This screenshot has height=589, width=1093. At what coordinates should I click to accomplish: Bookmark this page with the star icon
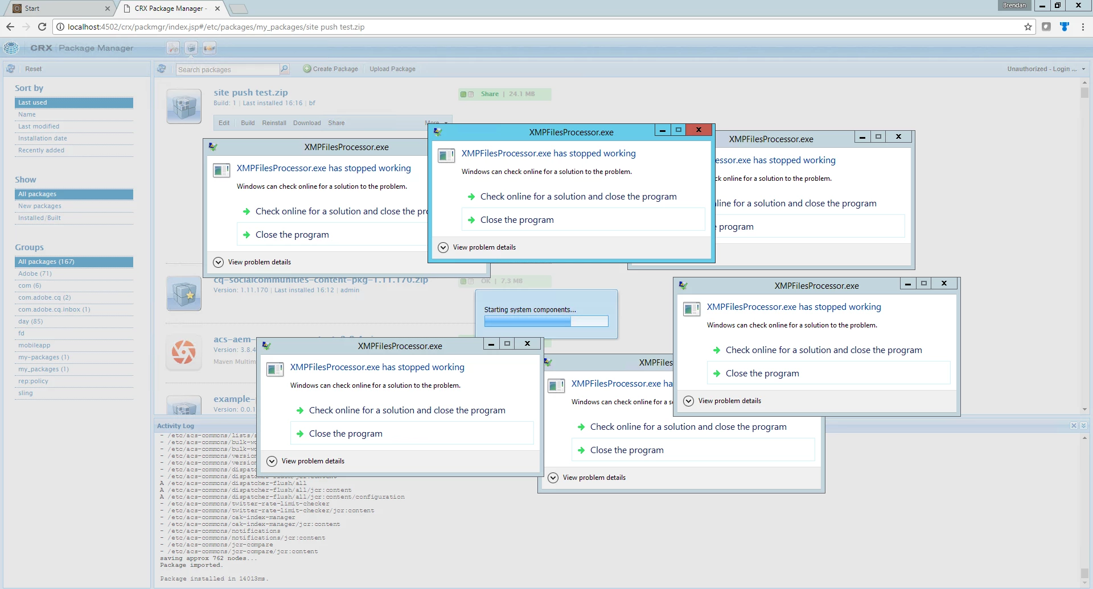(x=1028, y=27)
